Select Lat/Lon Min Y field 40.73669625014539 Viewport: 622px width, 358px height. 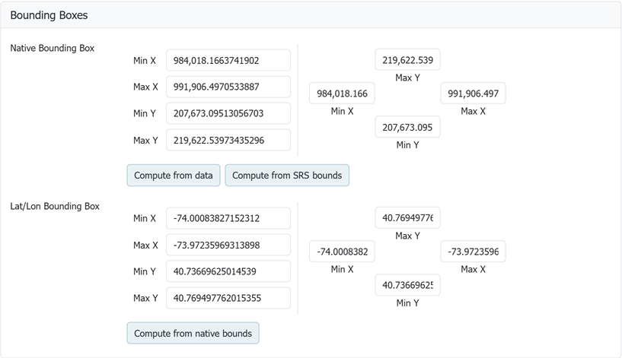click(x=228, y=272)
